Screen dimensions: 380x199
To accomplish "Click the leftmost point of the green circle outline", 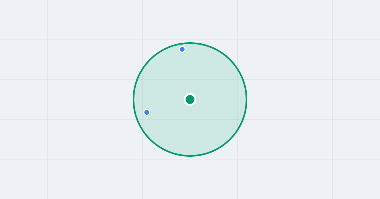I will (x=134, y=99).
